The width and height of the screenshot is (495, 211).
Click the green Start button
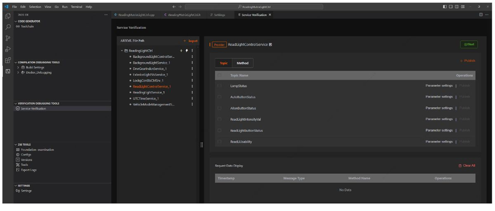(469, 44)
